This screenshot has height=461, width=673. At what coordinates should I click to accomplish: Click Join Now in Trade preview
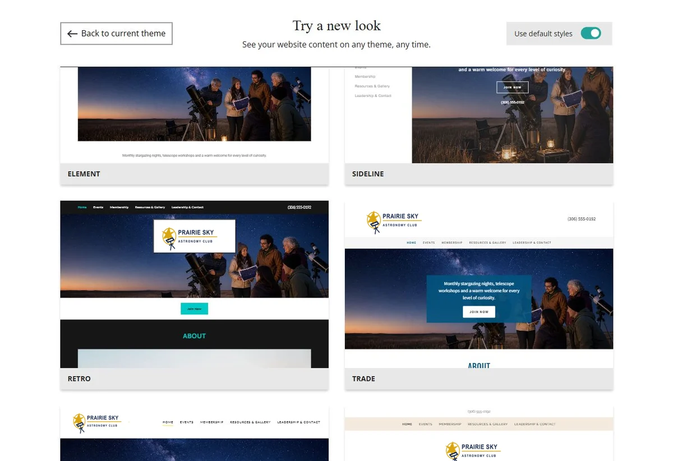click(x=479, y=312)
